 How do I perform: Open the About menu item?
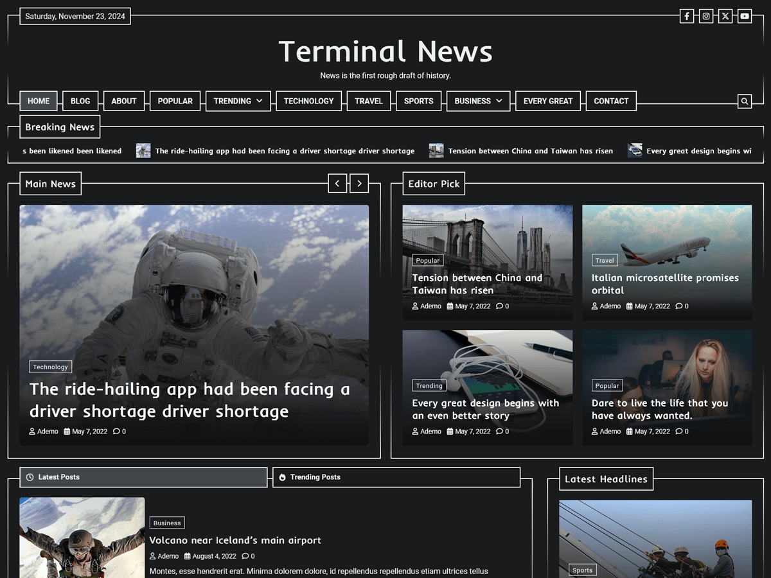point(124,101)
